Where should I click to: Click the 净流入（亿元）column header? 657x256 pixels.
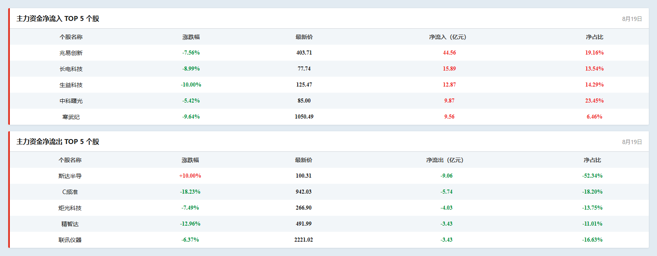[448, 37]
